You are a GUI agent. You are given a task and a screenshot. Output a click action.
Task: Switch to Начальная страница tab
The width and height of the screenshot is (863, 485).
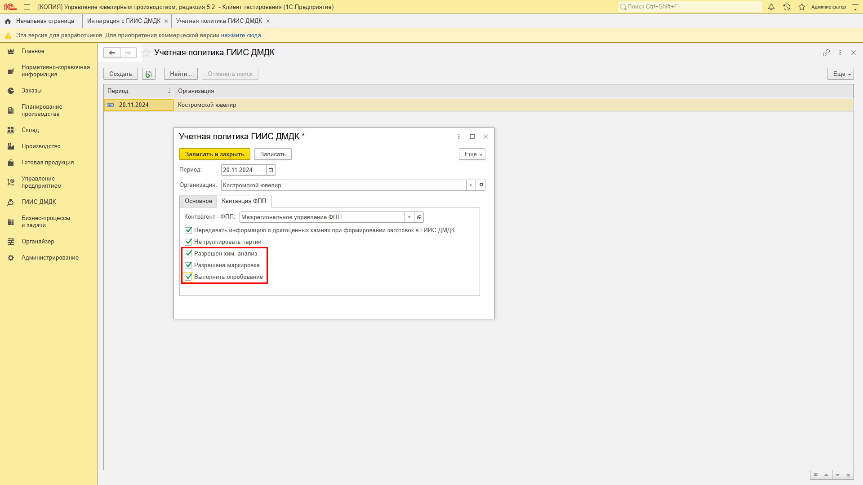(x=41, y=21)
